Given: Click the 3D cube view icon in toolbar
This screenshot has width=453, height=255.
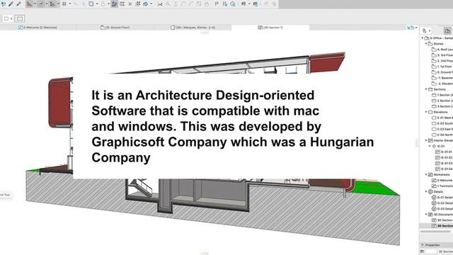Looking at the screenshot, I should [x=145, y=4].
